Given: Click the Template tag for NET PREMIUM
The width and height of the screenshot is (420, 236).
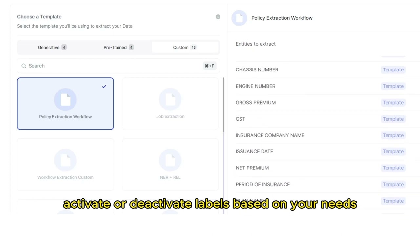Looking at the screenshot, I should point(393,168).
